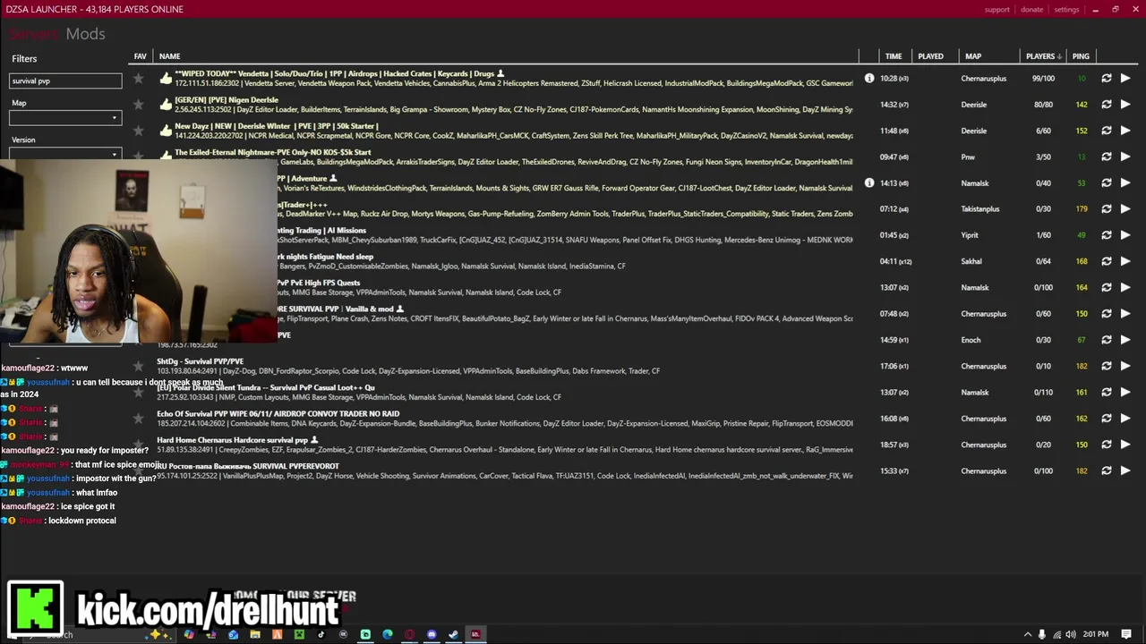
Task: Select the '[GER/EN] [PVE] Nigen DeerIsle' title
Action: pyautogui.click(x=227, y=99)
